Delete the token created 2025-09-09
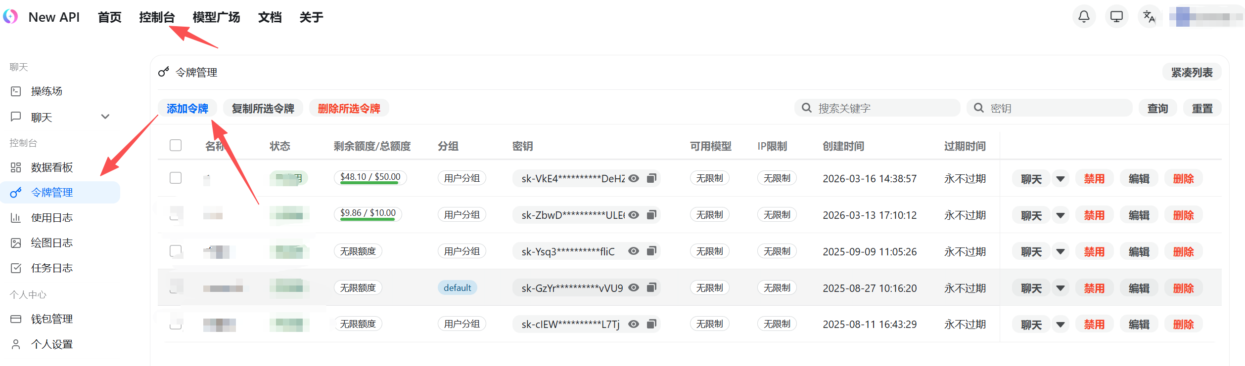 [1183, 252]
